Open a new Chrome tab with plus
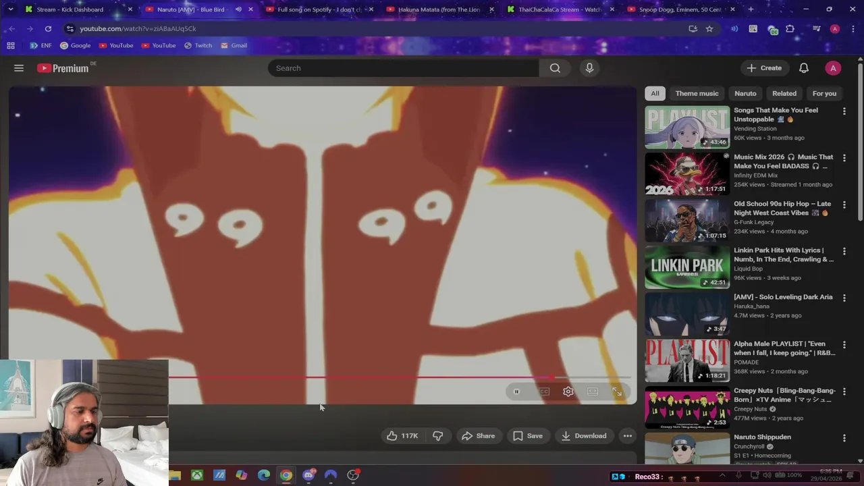Viewport: 864px width, 486px height. click(x=751, y=9)
